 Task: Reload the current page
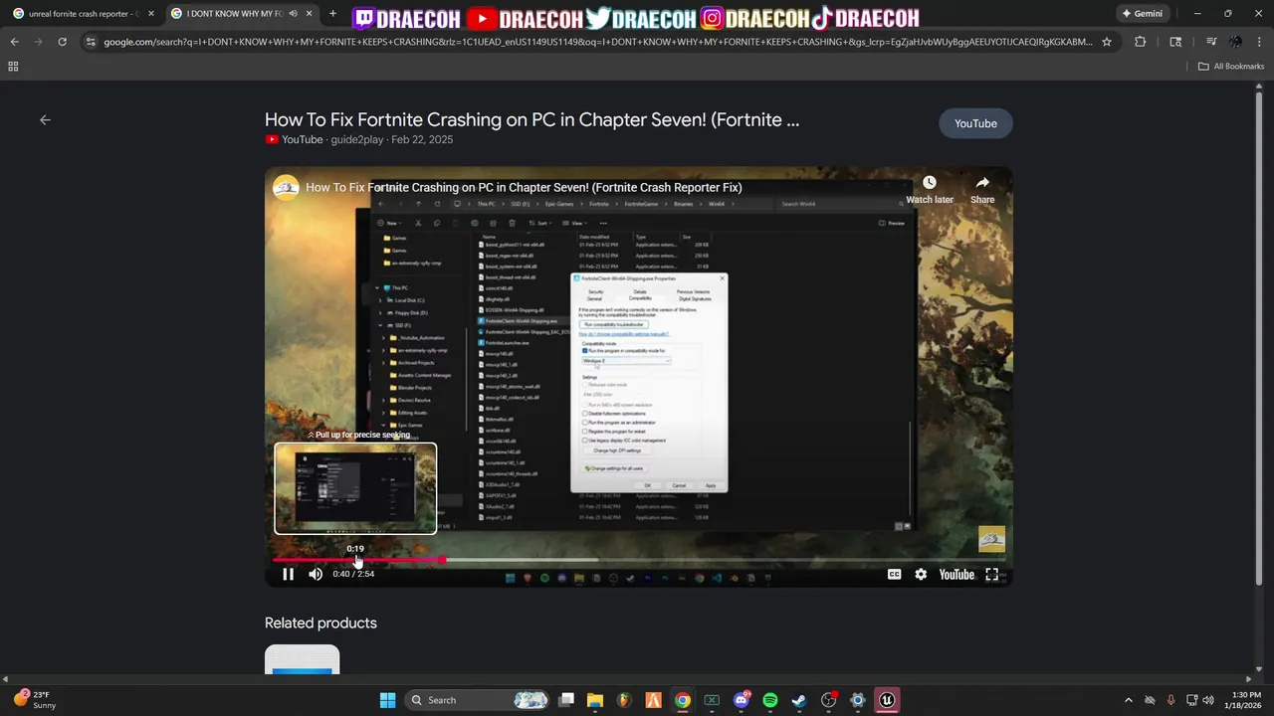tap(63, 42)
